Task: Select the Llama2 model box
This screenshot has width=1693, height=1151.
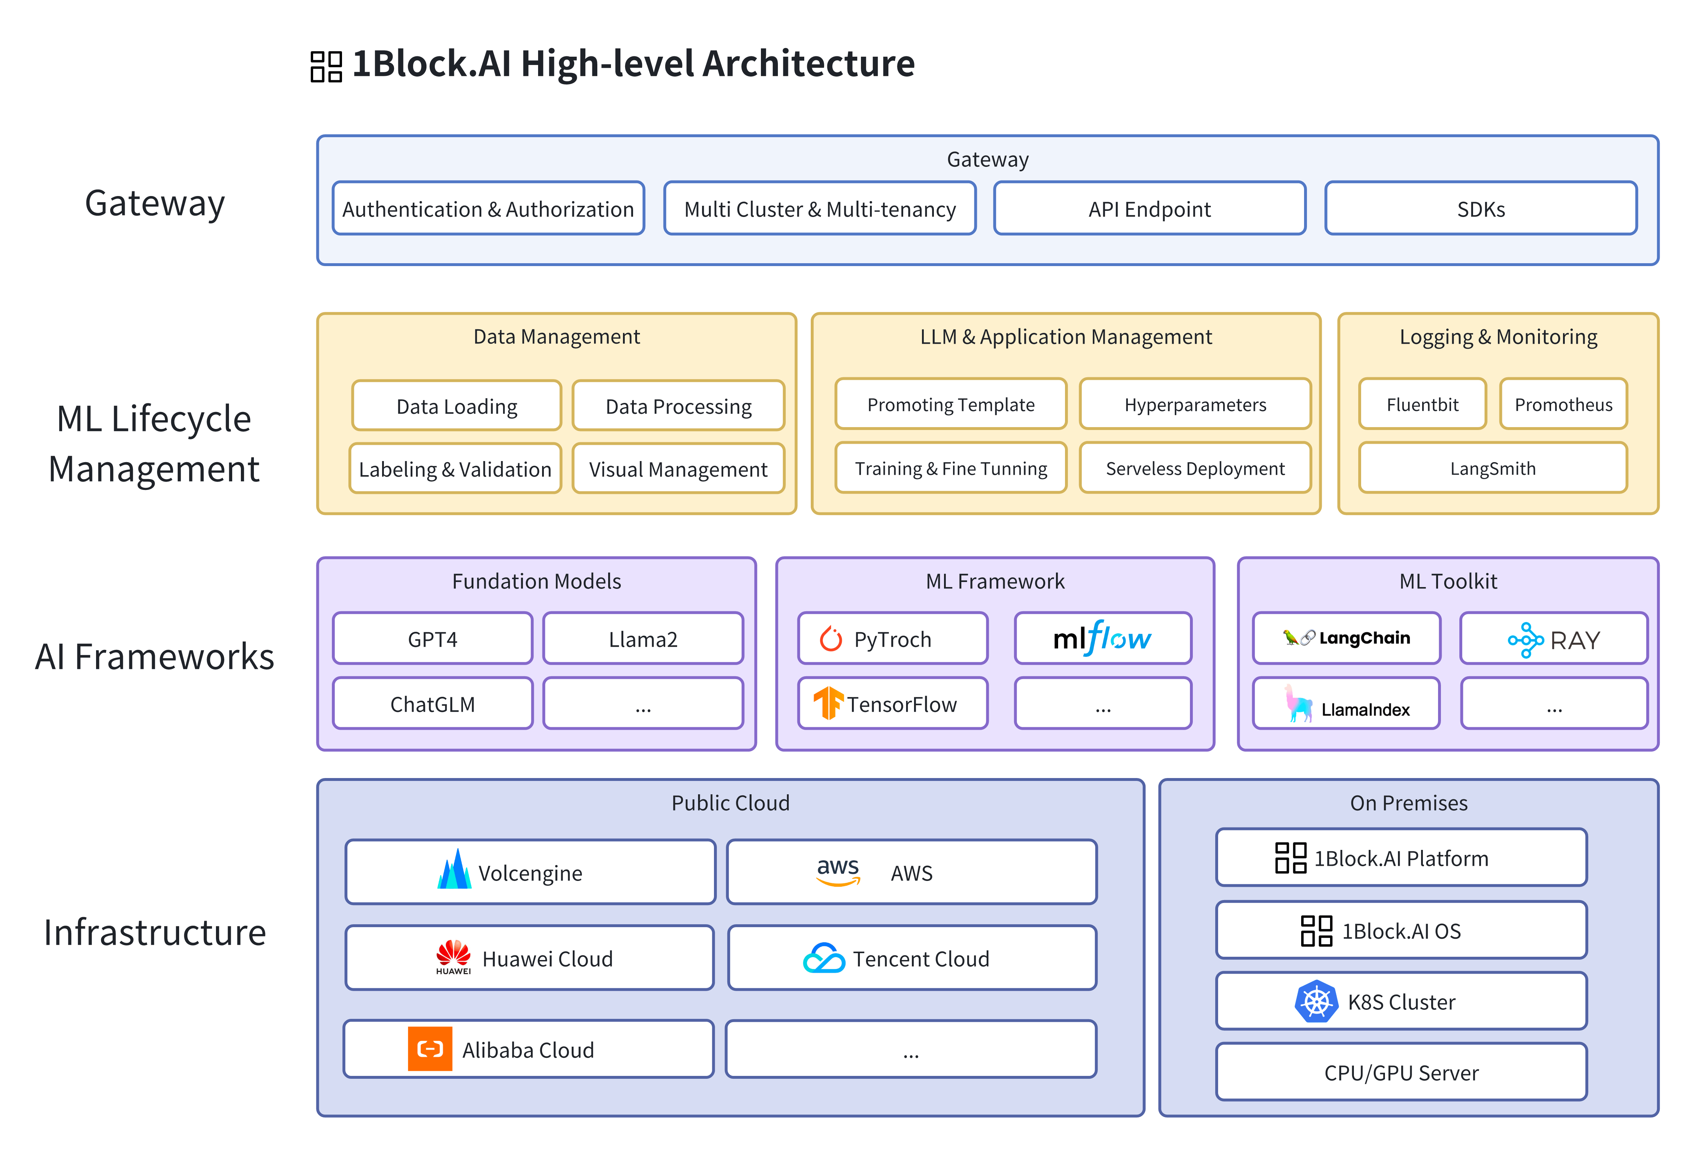Action: pyautogui.click(x=643, y=638)
